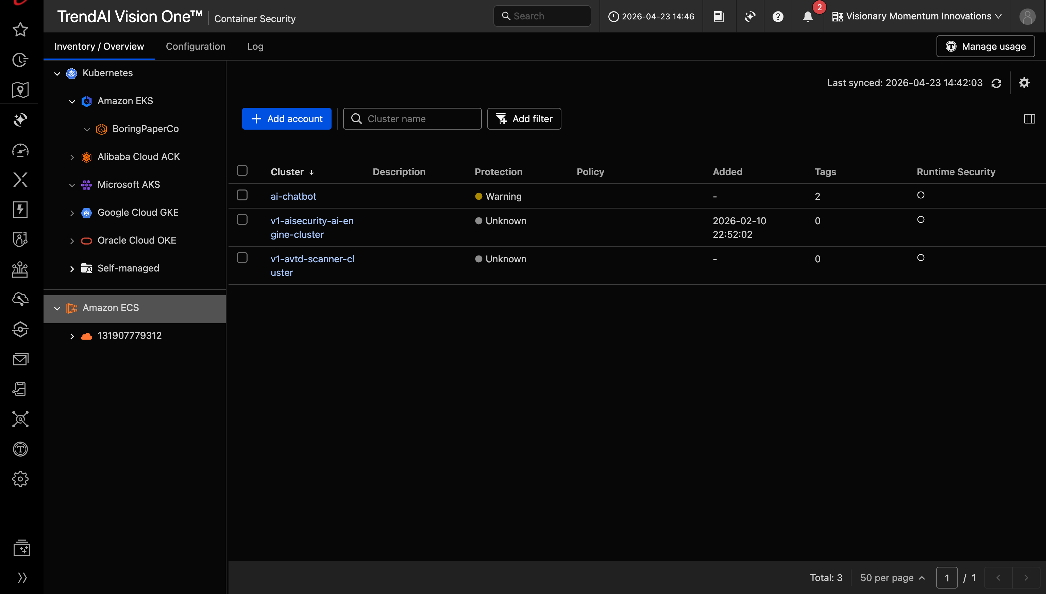
Task: Open the lightning bolt workbench icon in sidebar
Action: click(20, 210)
